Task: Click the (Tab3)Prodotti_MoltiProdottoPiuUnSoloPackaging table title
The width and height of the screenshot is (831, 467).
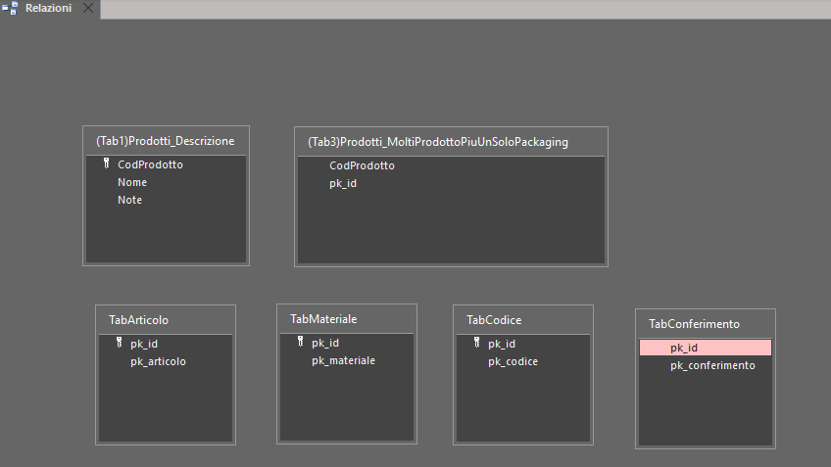Action: pos(438,142)
